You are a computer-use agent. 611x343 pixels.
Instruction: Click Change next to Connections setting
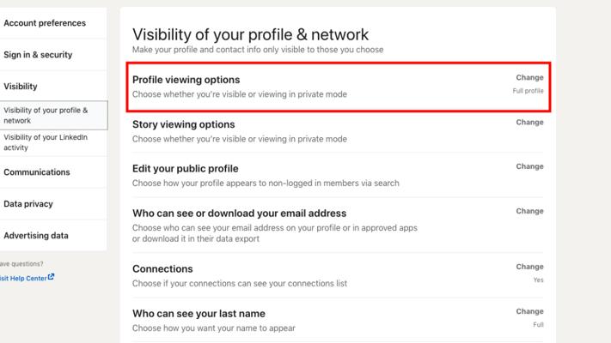click(529, 267)
